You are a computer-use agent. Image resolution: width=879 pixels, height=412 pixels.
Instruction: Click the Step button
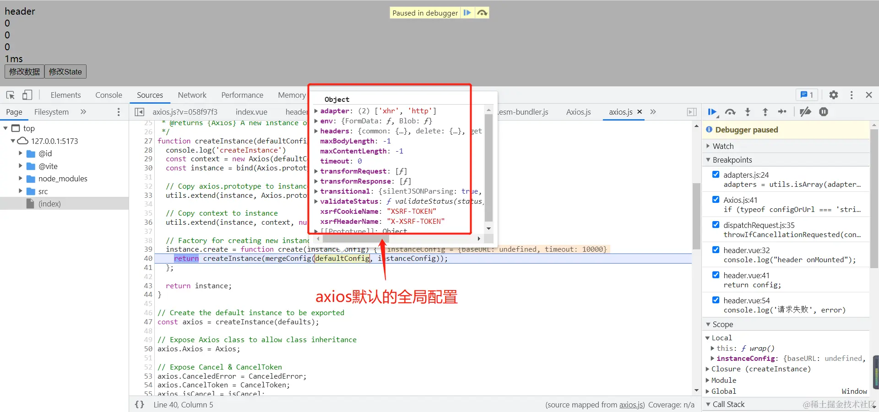(x=782, y=112)
